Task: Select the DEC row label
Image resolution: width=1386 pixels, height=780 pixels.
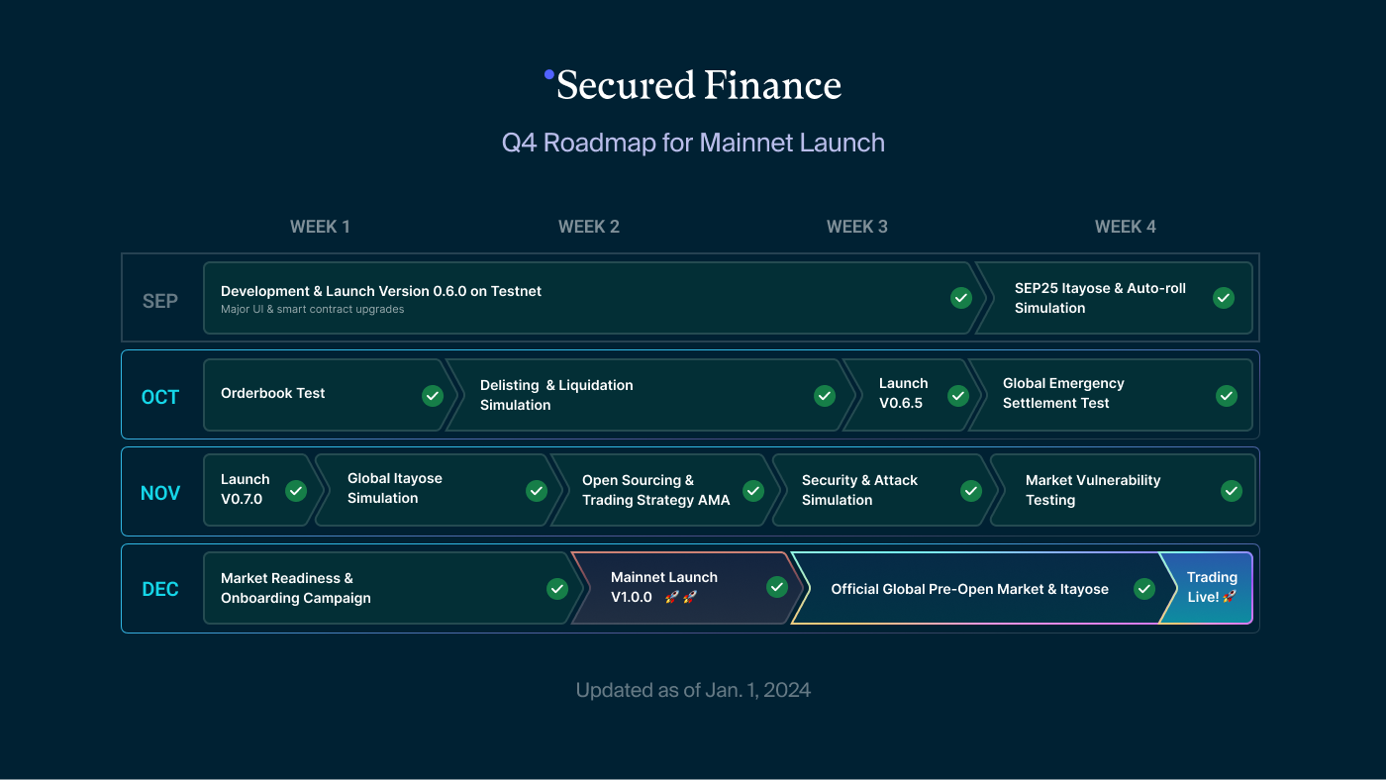Action: (160, 589)
